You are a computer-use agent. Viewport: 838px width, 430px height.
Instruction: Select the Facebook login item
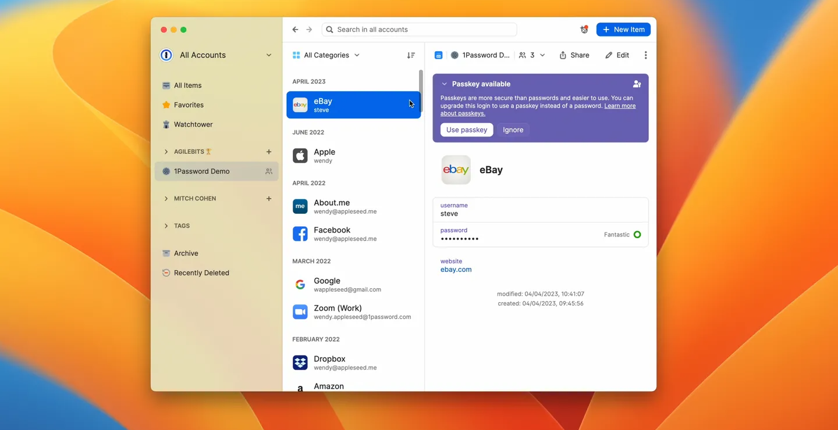click(x=353, y=234)
